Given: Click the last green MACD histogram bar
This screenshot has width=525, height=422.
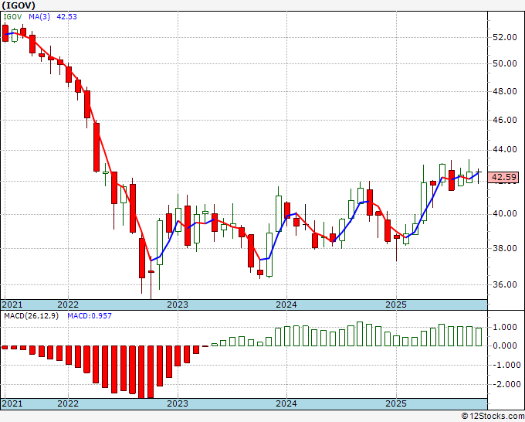Looking at the screenshot, I should coord(479,337).
